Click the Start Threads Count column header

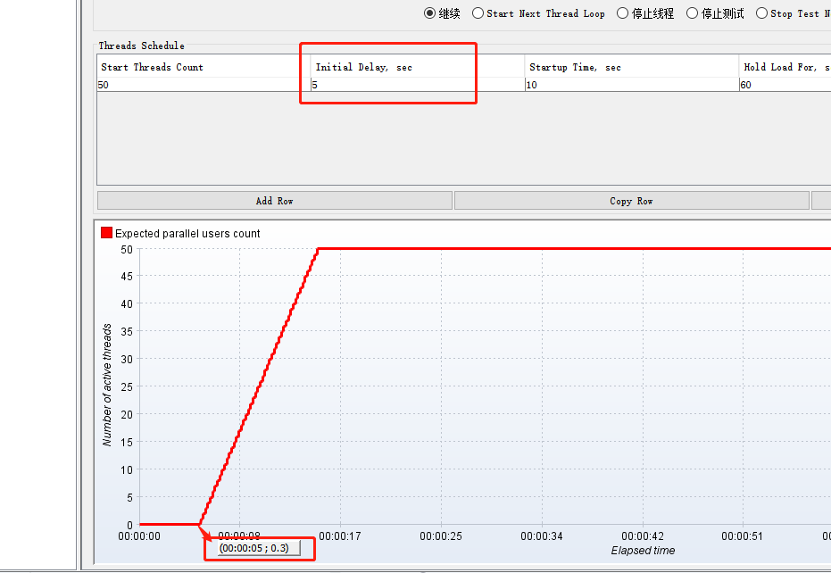pos(152,66)
